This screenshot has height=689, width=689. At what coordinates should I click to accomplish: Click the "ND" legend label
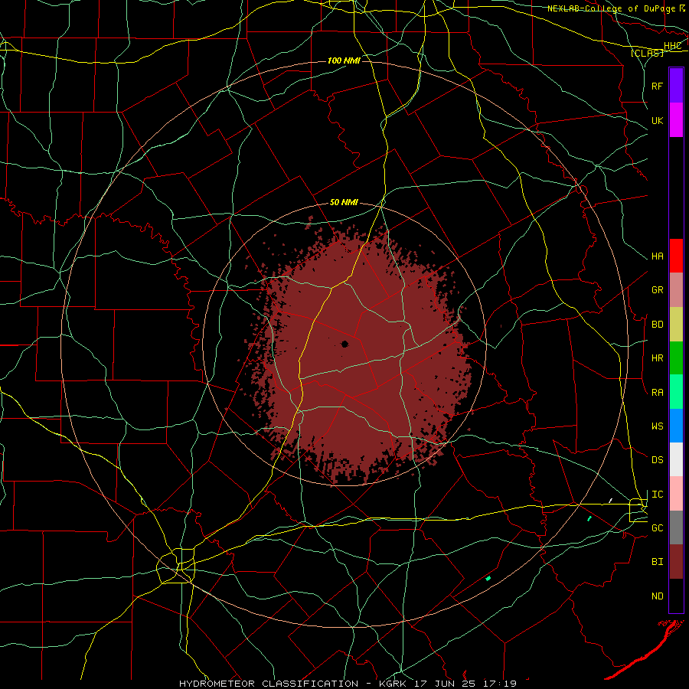[x=657, y=596]
